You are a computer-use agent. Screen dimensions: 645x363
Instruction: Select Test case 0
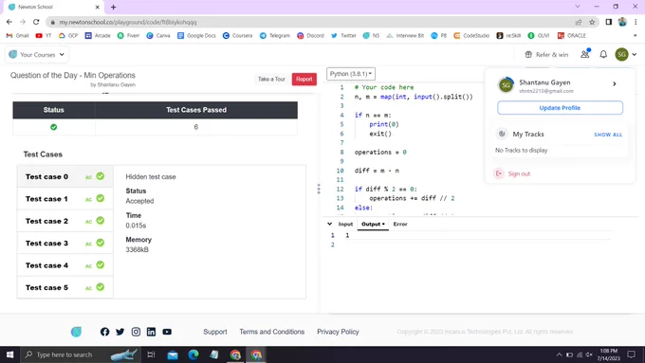65,177
